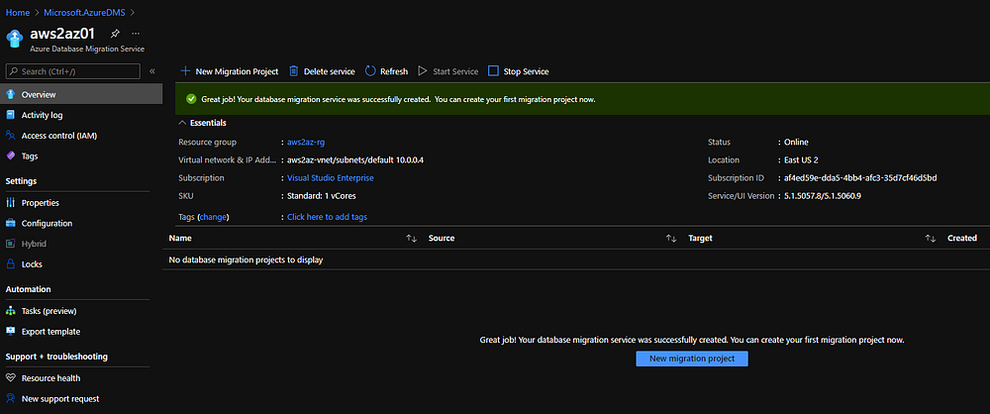
Task: Click Refresh in the toolbar
Action: point(394,71)
